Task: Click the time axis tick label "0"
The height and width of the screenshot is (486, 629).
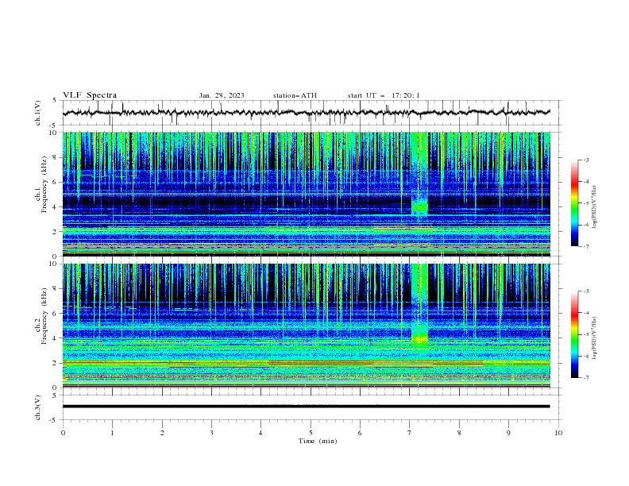Action: [63, 433]
